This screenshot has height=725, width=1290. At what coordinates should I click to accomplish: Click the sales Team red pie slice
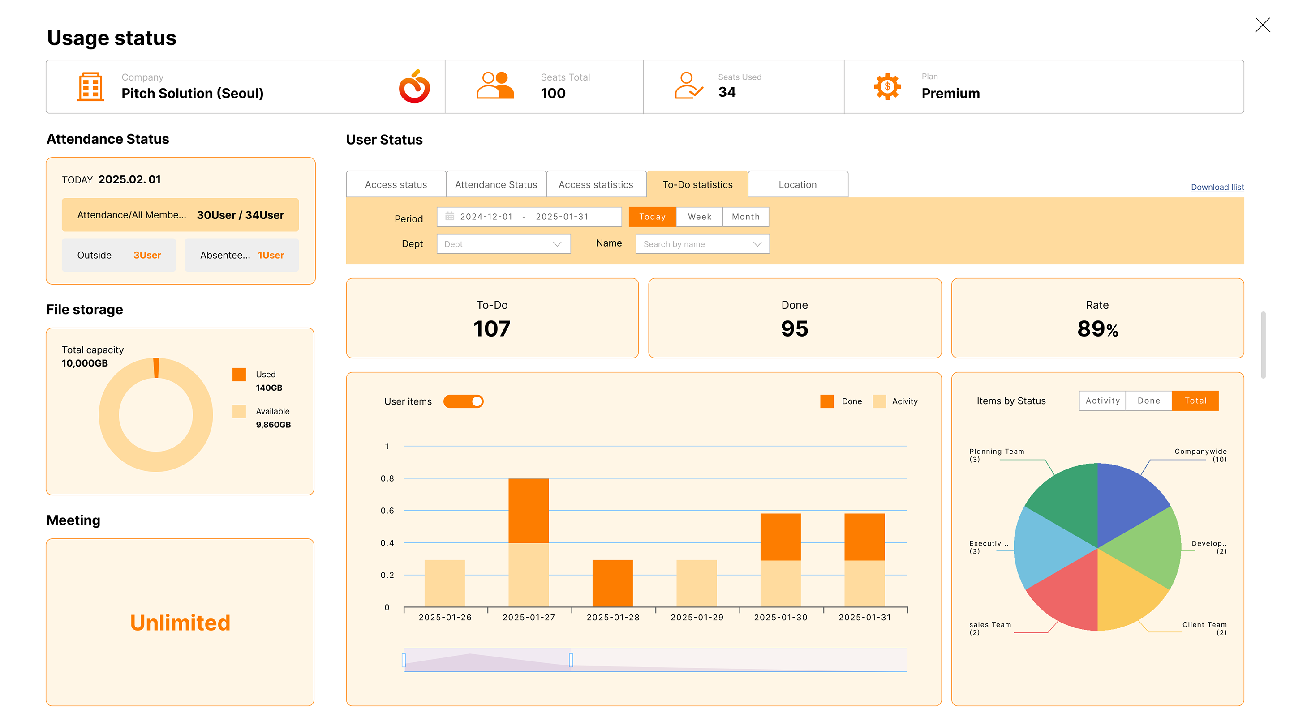tap(1071, 595)
